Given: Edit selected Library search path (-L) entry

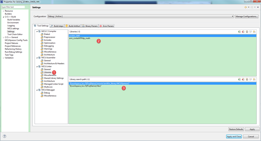Looking at the screenshot, I should tap(247, 80).
